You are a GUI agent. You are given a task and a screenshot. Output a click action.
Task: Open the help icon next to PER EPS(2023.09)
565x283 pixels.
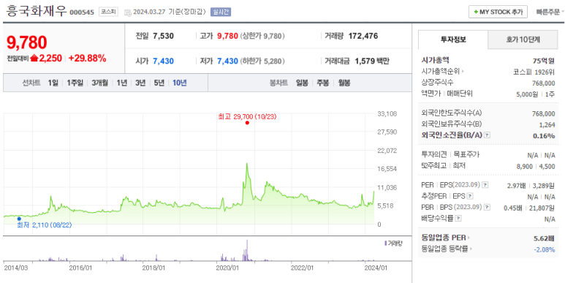tap(485, 185)
